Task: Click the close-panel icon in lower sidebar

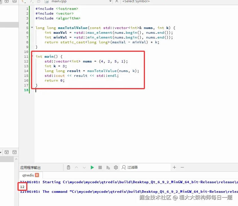Action: click(14, 152)
